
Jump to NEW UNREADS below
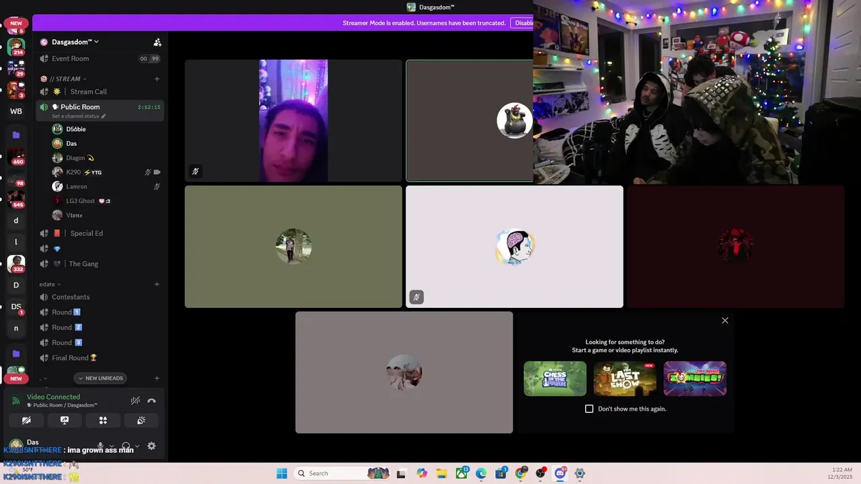point(102,378)
